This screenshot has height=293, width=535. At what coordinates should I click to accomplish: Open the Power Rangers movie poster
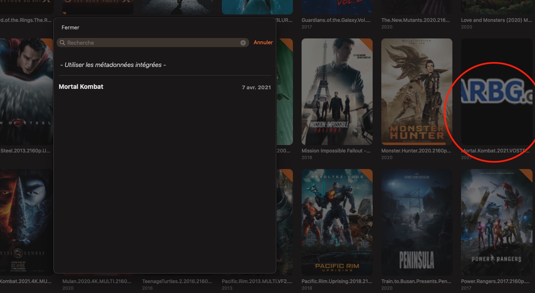click(x=497, y=222)
